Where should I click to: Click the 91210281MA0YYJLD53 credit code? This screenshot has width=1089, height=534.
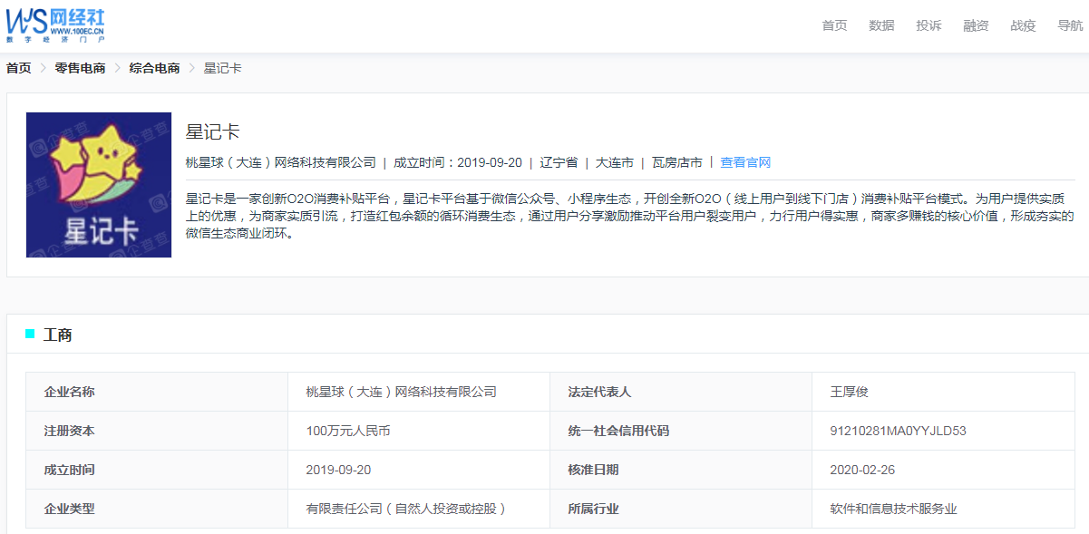[898, 431]
